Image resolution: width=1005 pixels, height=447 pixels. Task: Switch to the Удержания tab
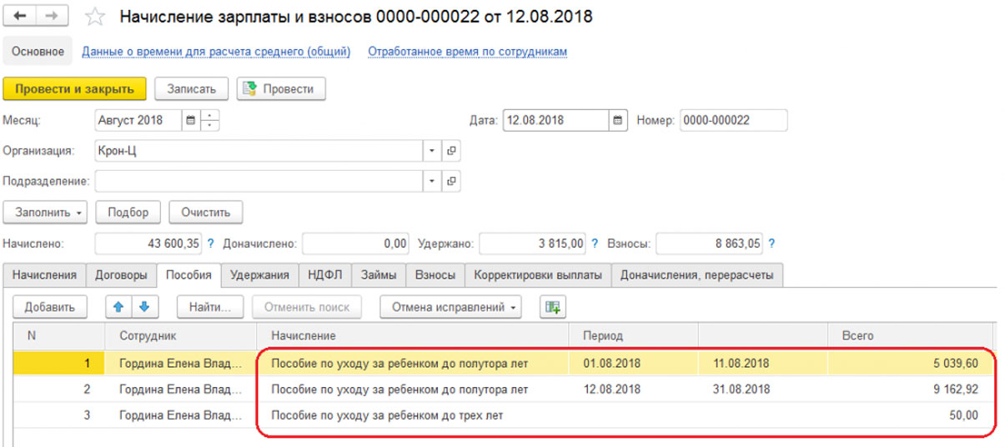click(259, 274)
